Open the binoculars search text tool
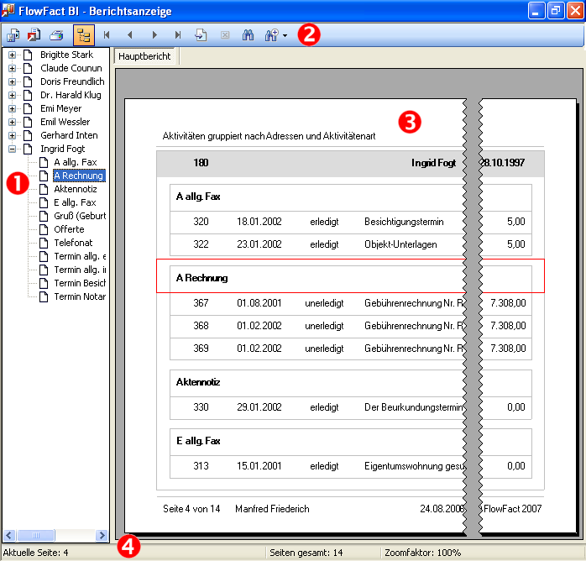Image resolution: width=586 pixels, height=561 pixels. point(248,35)
